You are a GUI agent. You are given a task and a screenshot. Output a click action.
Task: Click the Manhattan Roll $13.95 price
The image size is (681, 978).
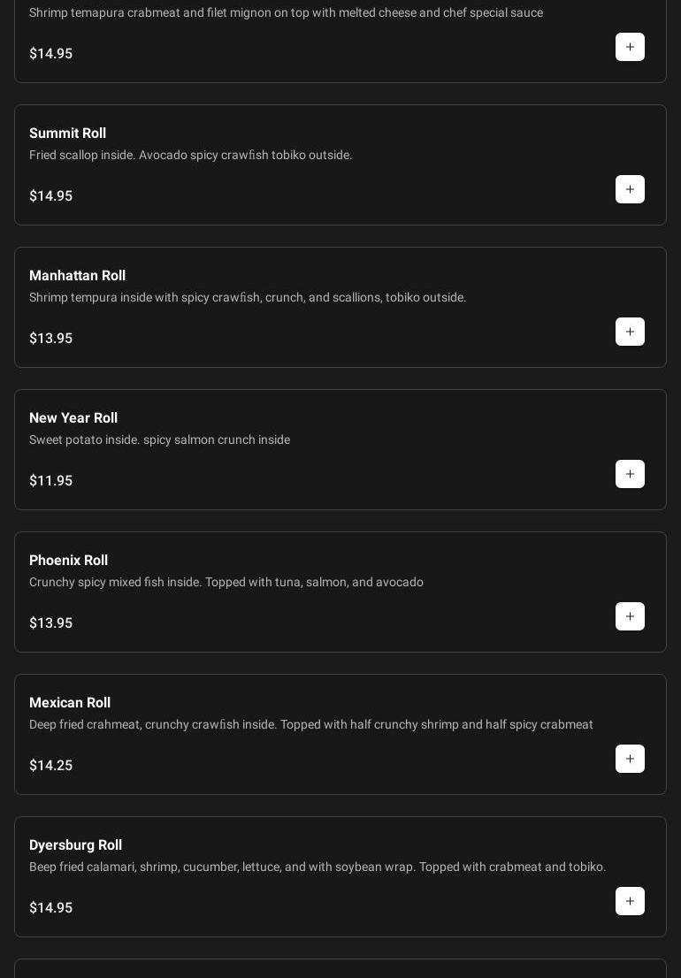(50, 339)
